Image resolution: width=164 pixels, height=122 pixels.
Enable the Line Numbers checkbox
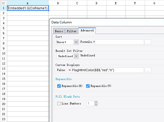(59, 103)
